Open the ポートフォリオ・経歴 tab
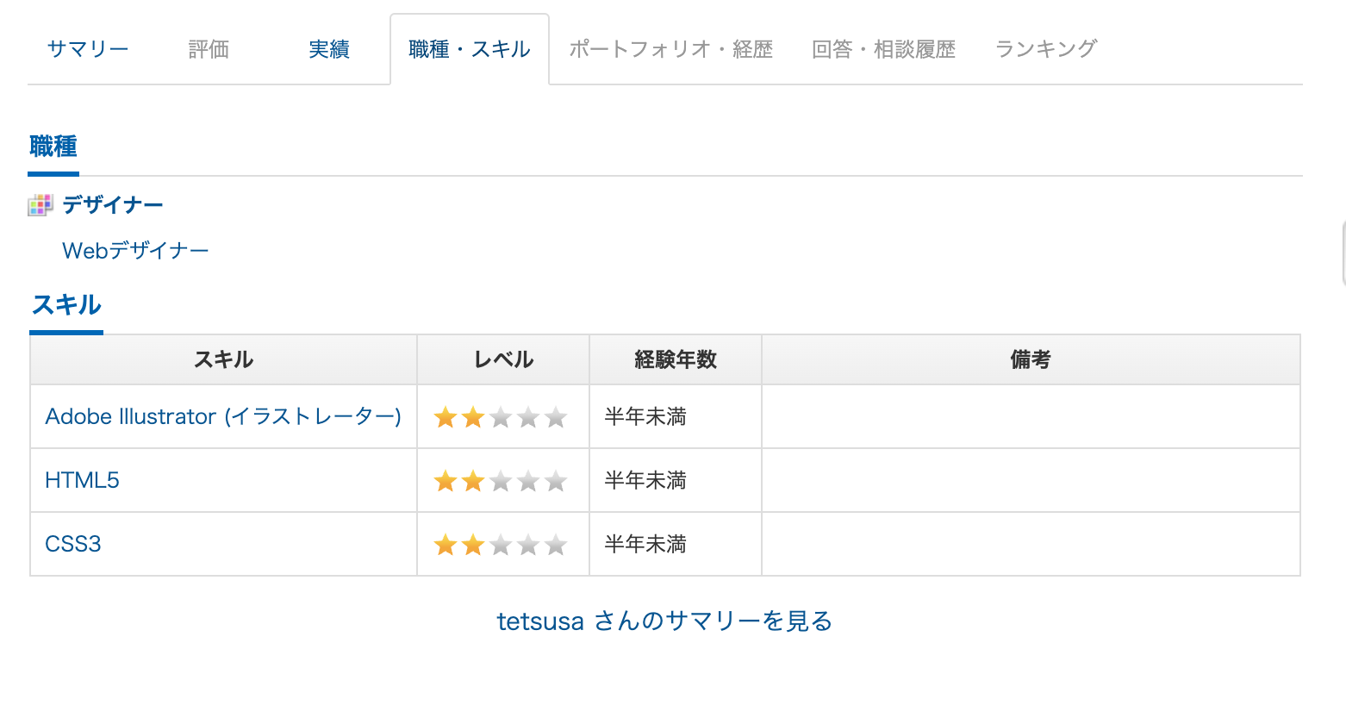The image size is (1346, 724). [x=670, y=49]
